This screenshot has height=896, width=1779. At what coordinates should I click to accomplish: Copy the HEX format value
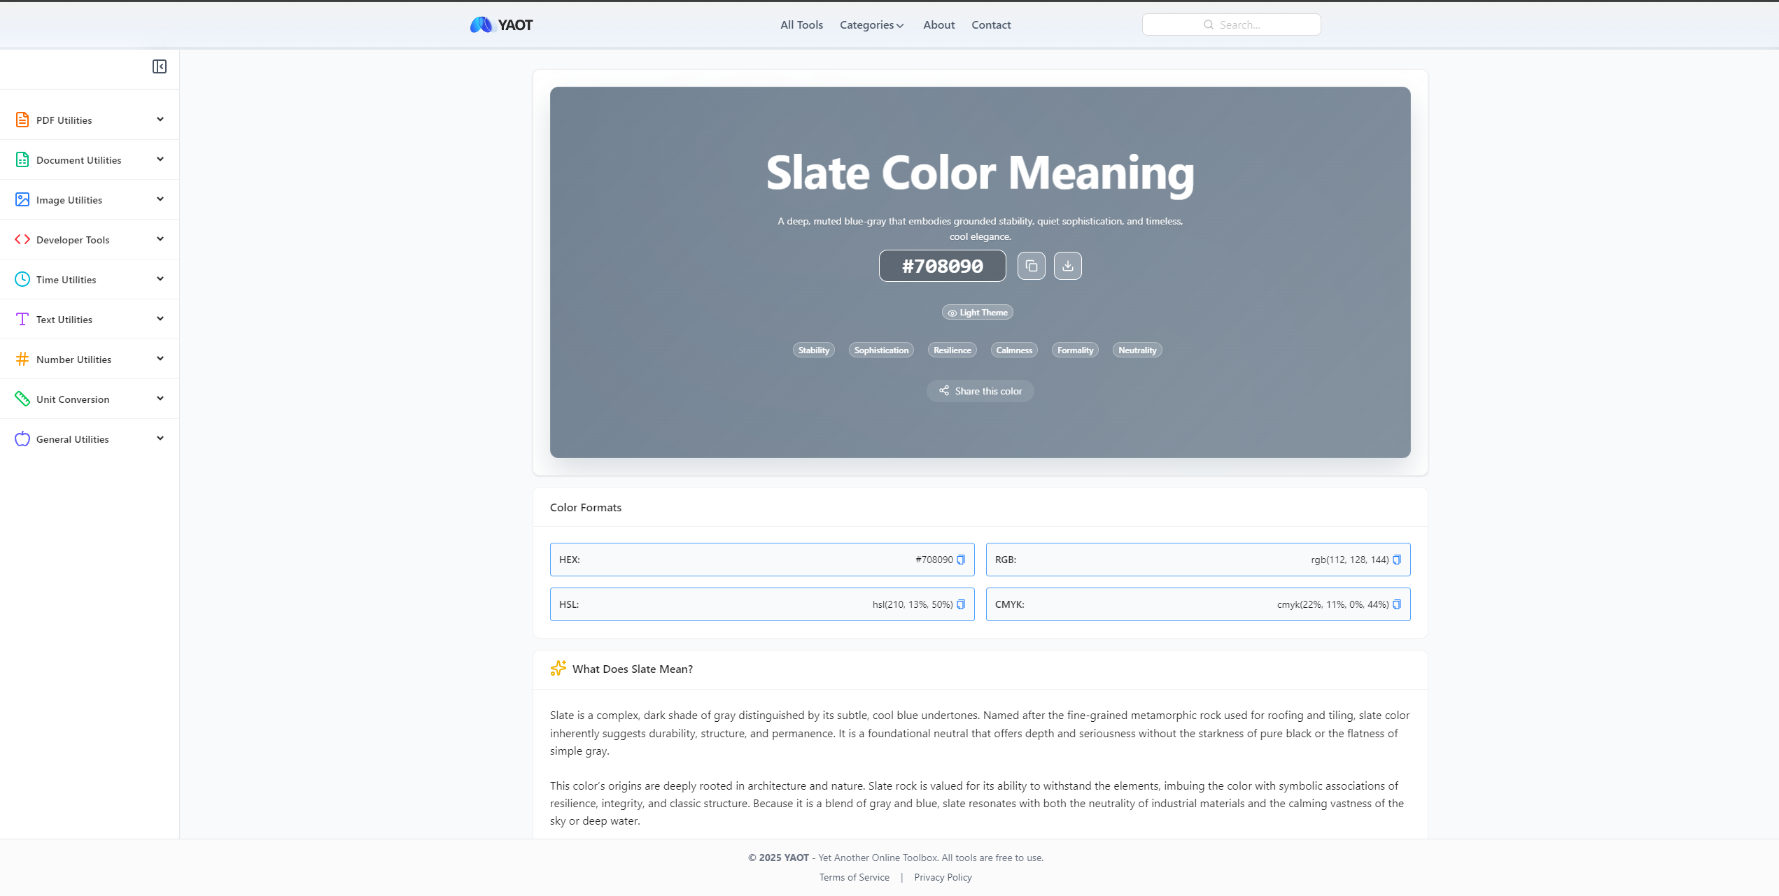(961, 560)
